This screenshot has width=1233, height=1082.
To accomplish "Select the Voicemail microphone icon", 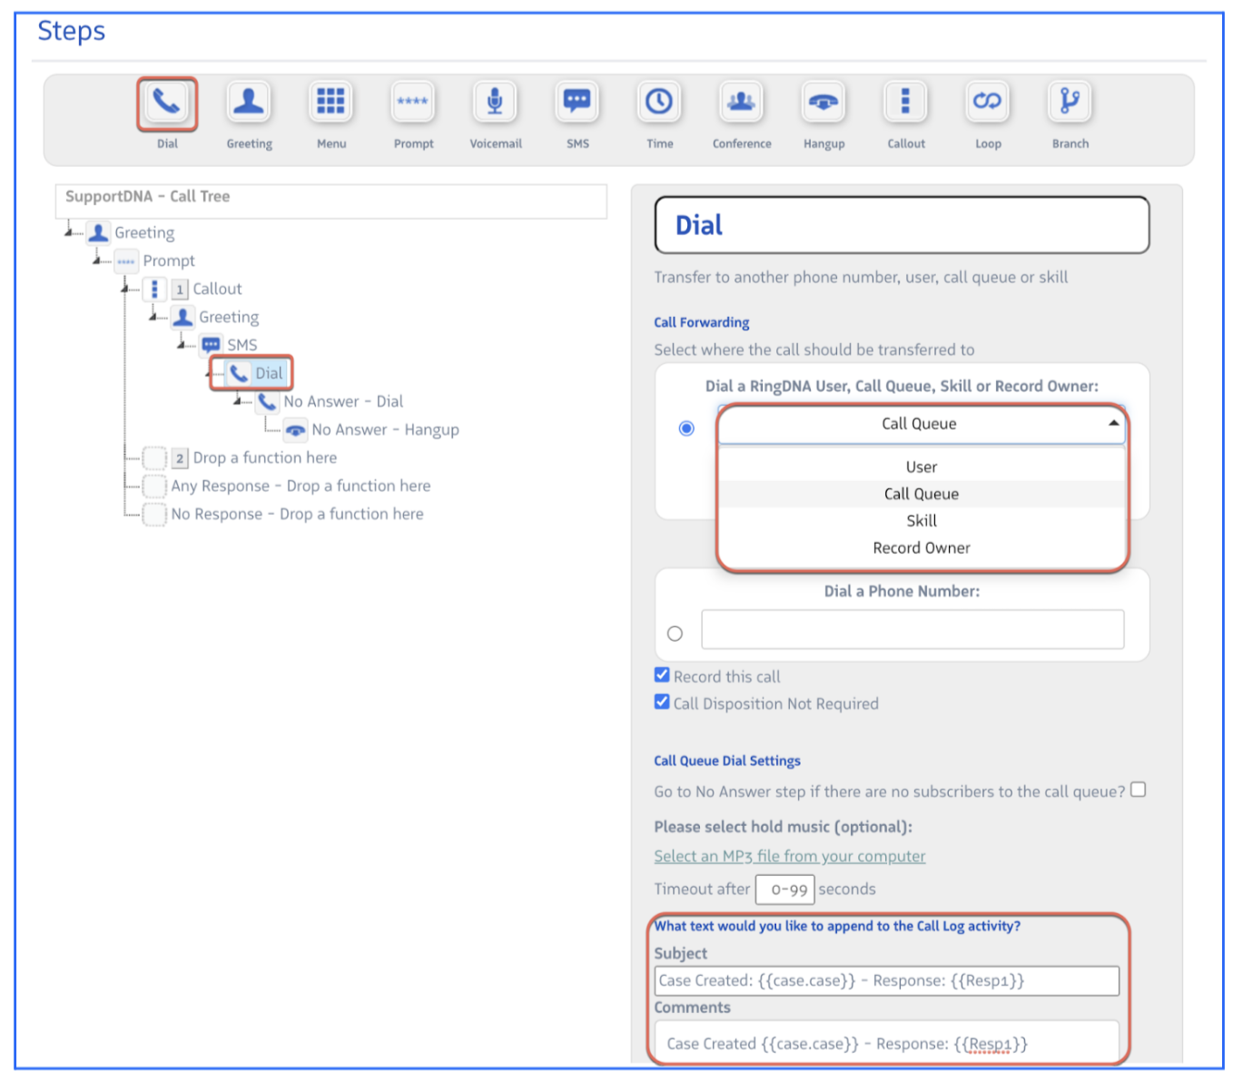I will pos(495,103).
